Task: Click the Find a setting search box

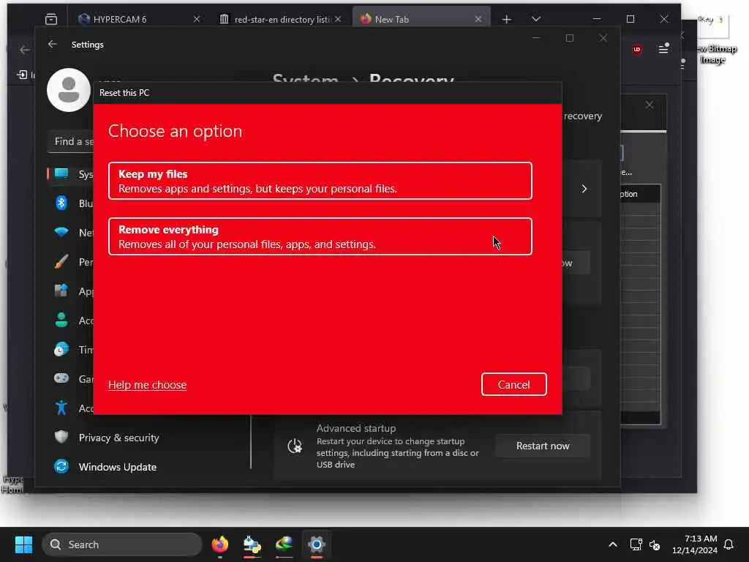Action: click(x=72, y=141)
